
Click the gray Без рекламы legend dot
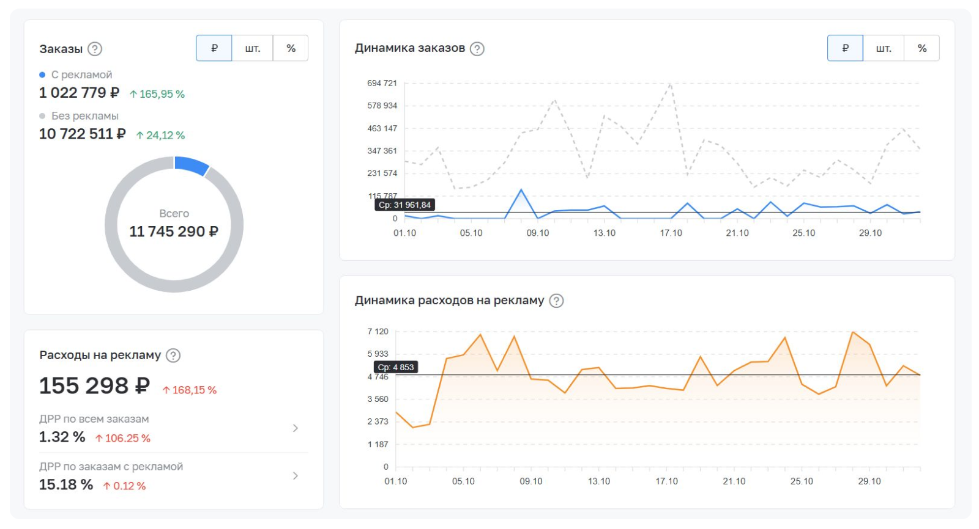[42, 116]
